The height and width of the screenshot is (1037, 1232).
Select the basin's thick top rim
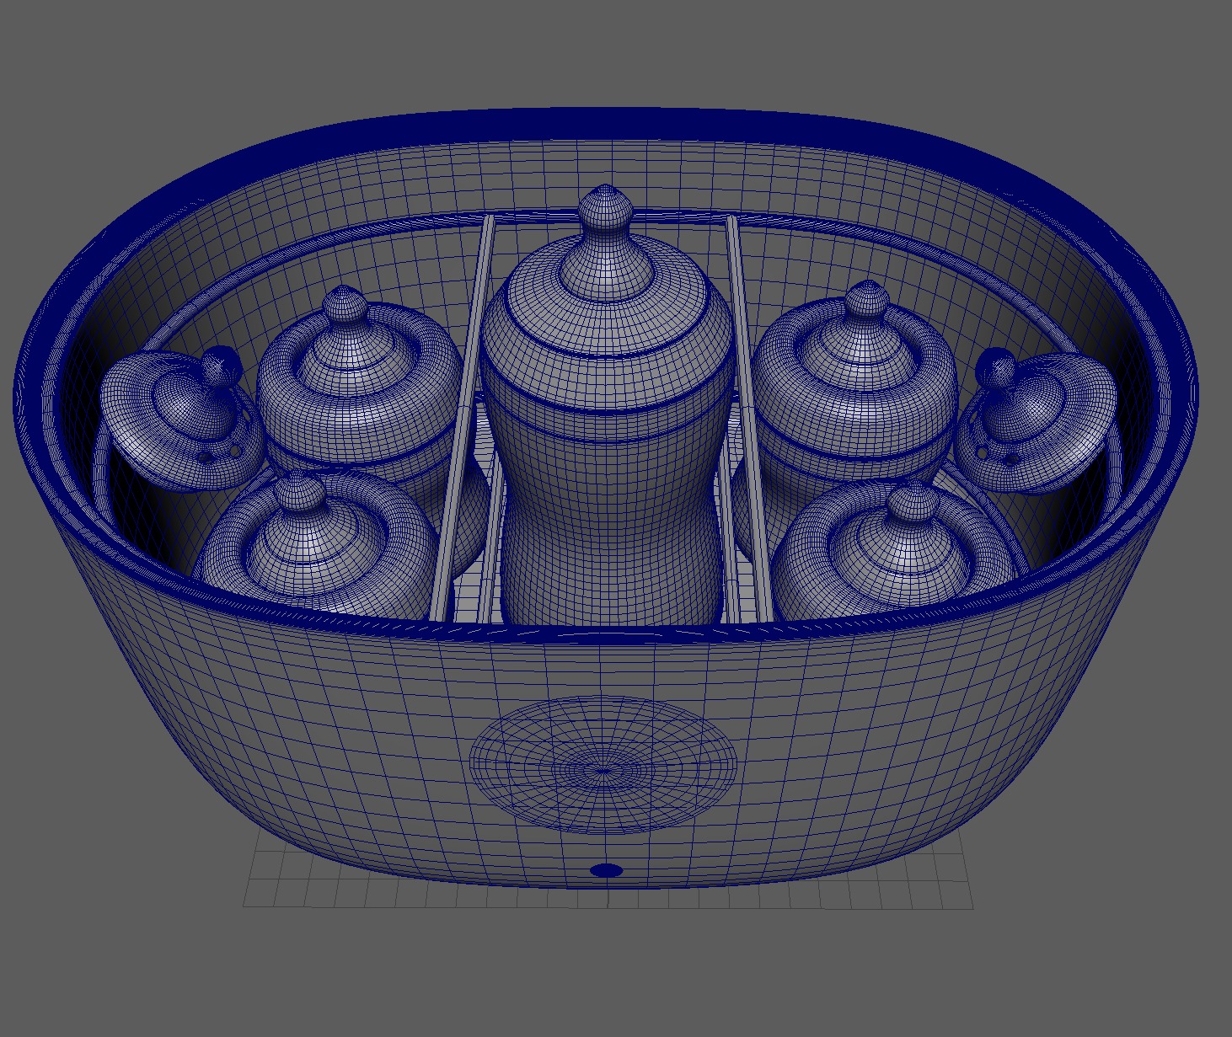coord(607,122)
